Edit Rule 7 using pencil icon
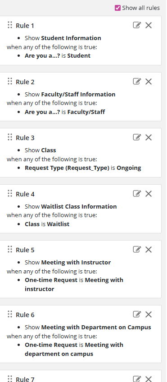The height and width of the screenshot is (382, 167). [137, 379]
